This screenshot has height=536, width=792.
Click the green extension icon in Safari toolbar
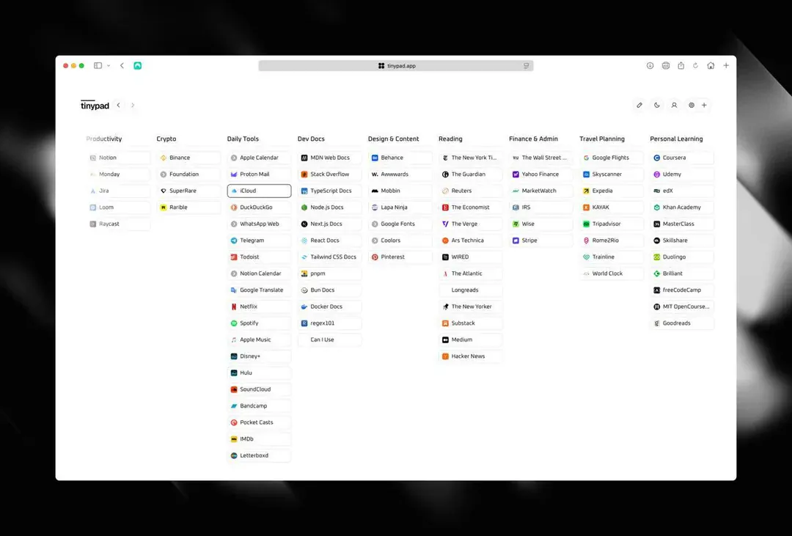pos(137,66)
